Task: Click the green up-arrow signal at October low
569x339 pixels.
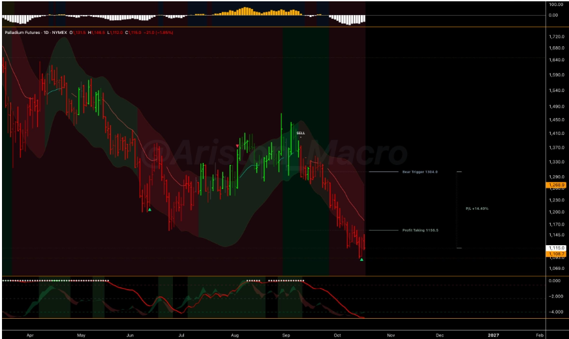Action: (x=361, y=259)
